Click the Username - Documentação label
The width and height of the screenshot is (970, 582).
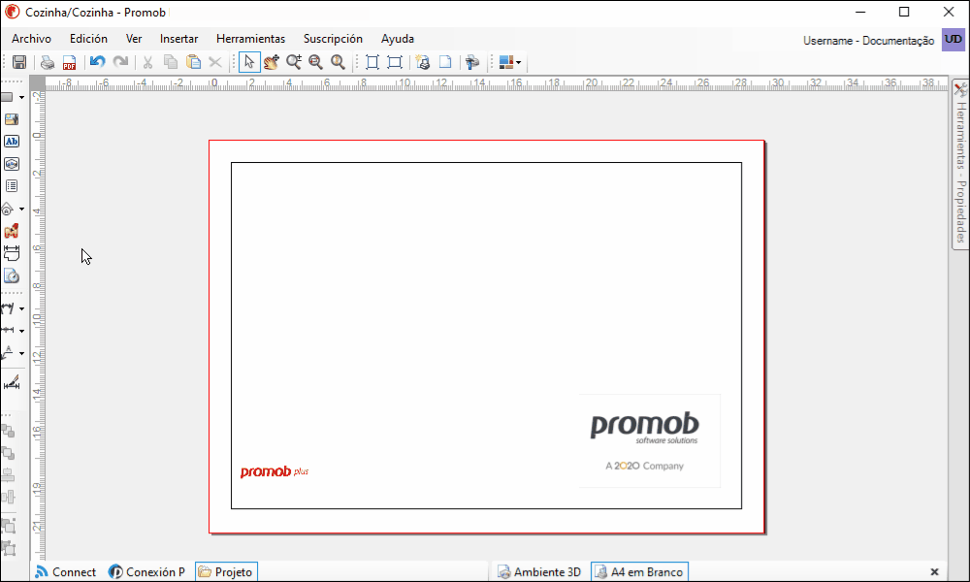point(868,41)
